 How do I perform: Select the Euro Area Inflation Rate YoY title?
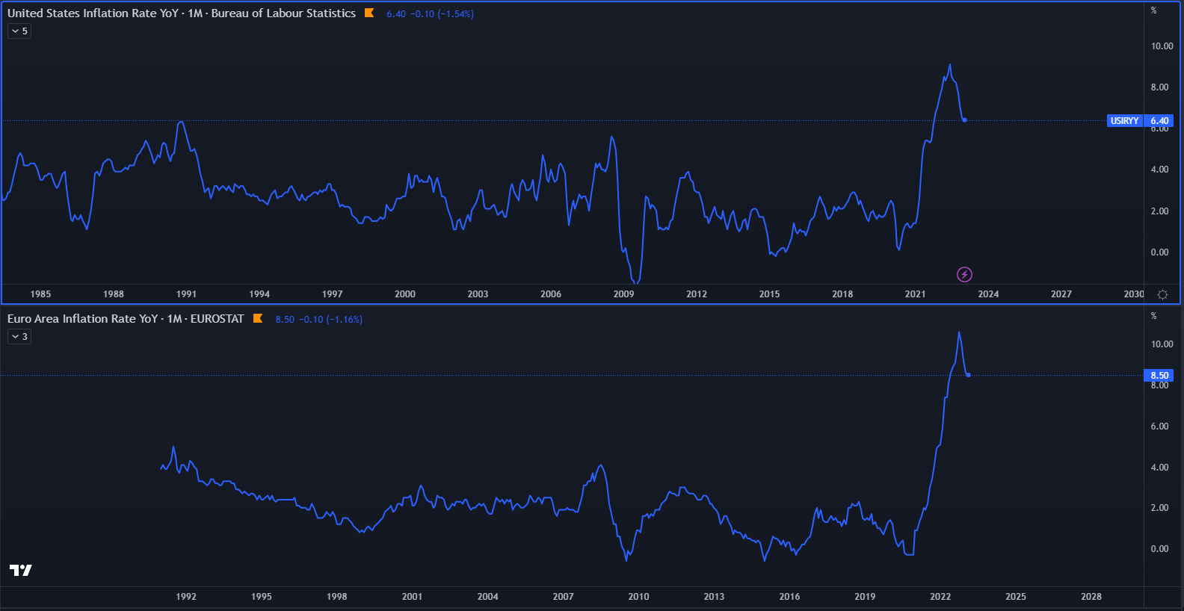point(126,319)
